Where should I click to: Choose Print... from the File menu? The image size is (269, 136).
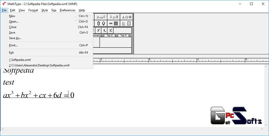tap(47, 45)
